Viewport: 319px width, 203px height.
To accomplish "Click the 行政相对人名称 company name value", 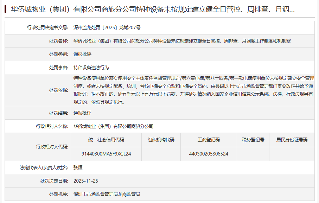I will (x=113, y=126).
